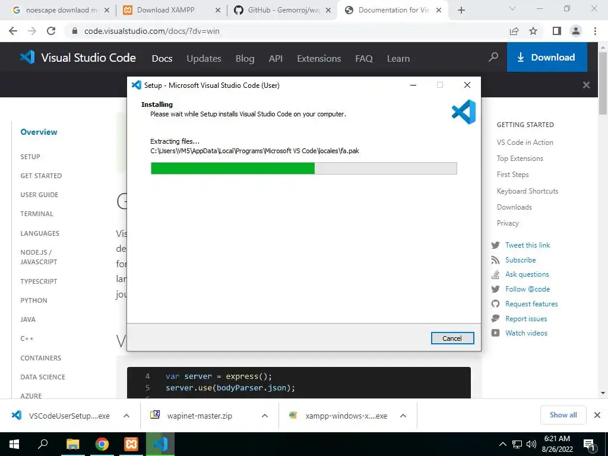Viewport: 608px width, 456px height.
Task: Expand the TYPESCRIPT docs section
Action: (39, 281)
